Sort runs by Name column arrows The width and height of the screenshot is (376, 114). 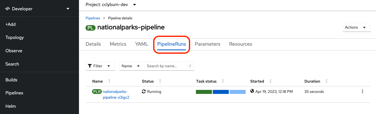tap(109, 81)
